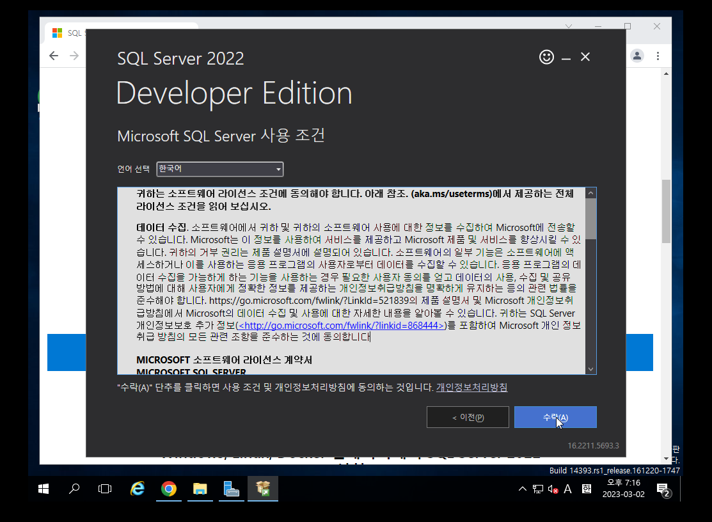
Task: Click the network tray icon
Action: coord(537,489)
